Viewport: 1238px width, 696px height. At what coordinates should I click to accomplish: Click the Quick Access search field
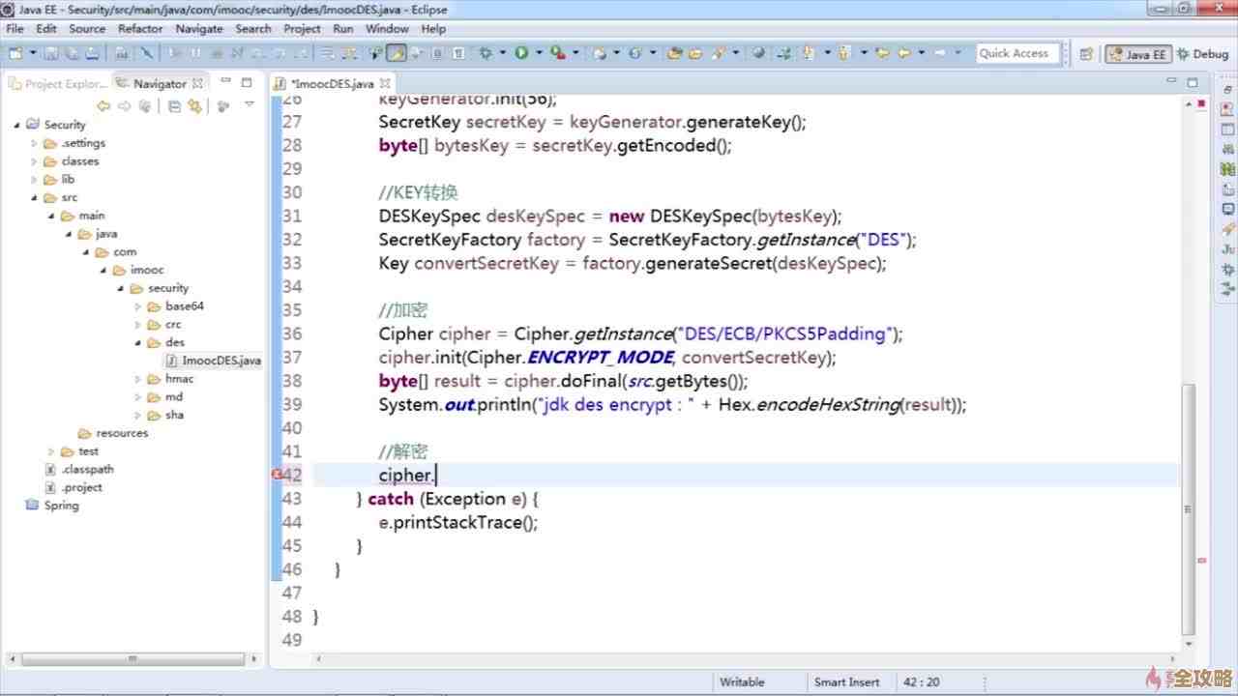pos(1014,53)
